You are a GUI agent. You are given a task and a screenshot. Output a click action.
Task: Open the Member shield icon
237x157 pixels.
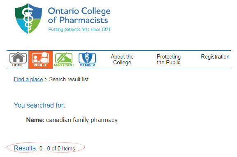[x=87, y=58]
